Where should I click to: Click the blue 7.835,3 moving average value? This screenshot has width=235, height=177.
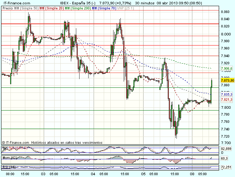(226, 94)
